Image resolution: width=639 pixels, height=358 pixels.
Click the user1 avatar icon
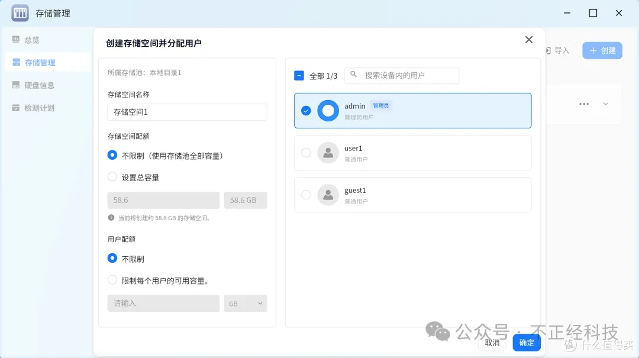tap(328, 153)
